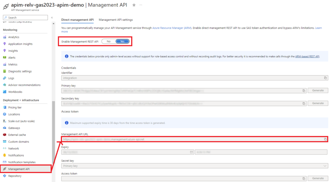Copy the Identifier field value
The width and height of the screenshot is (331, 182).
(326, 78)
